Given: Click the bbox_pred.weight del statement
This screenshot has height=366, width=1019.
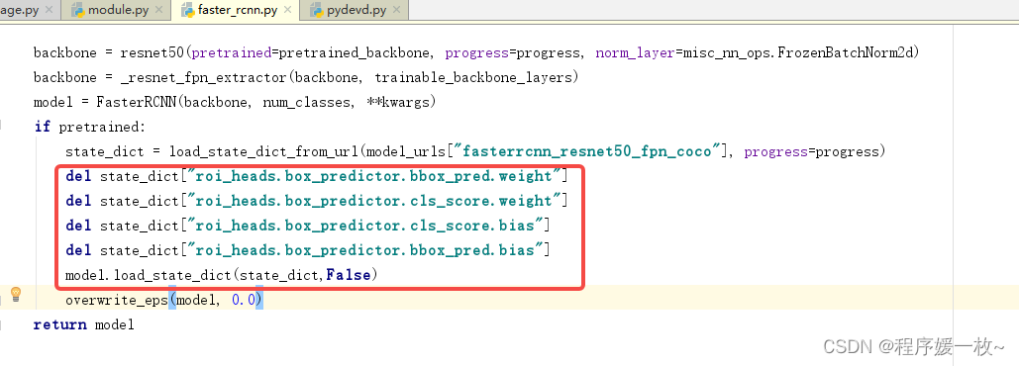Looking at the screenshot, I should [317, 176].
